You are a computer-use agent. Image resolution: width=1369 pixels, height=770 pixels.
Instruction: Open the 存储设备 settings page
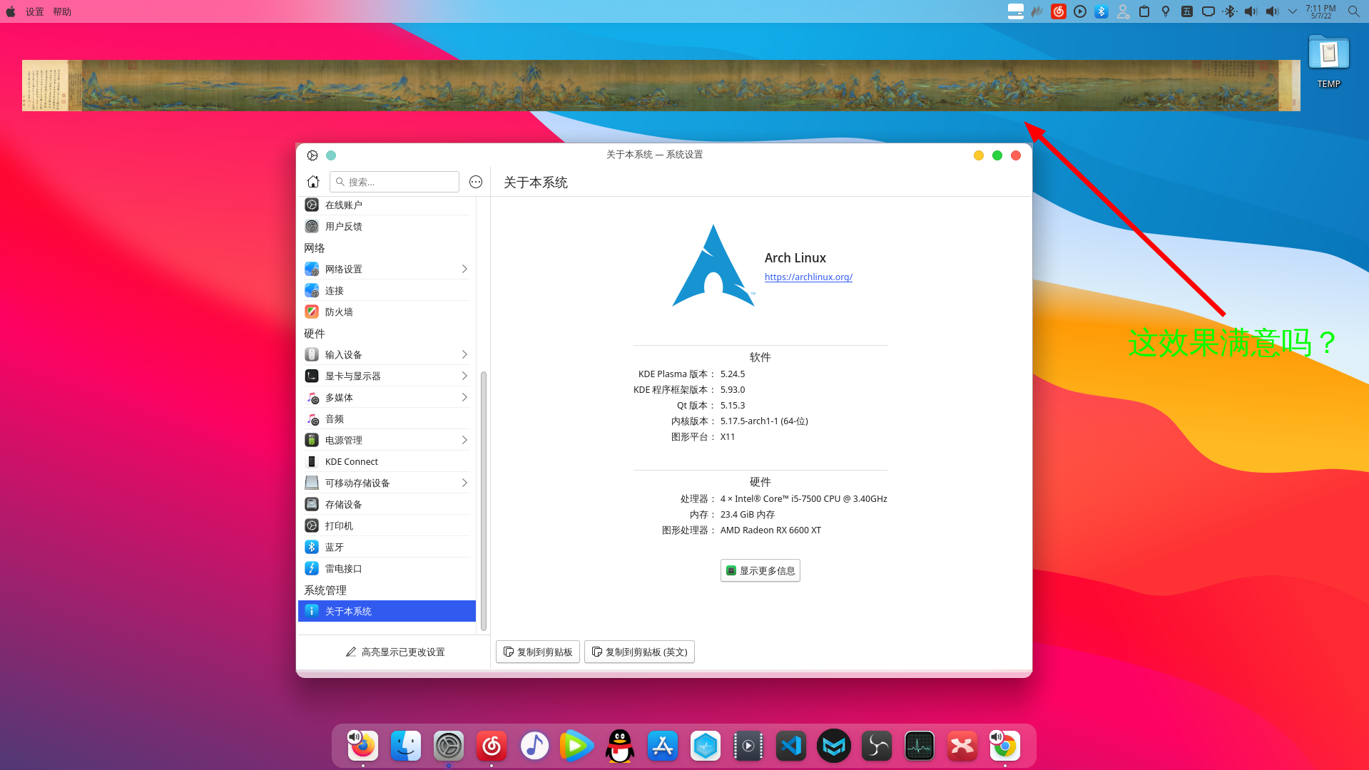[345, 504]
